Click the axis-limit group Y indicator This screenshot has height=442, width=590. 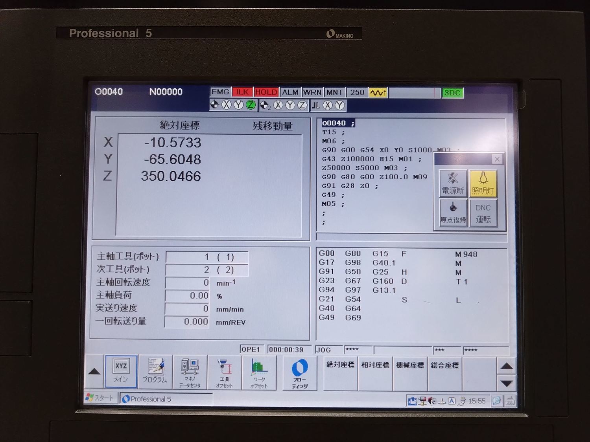(340, 105)
